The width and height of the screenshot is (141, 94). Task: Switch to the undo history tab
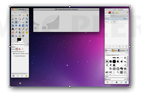tap(117, 12)
